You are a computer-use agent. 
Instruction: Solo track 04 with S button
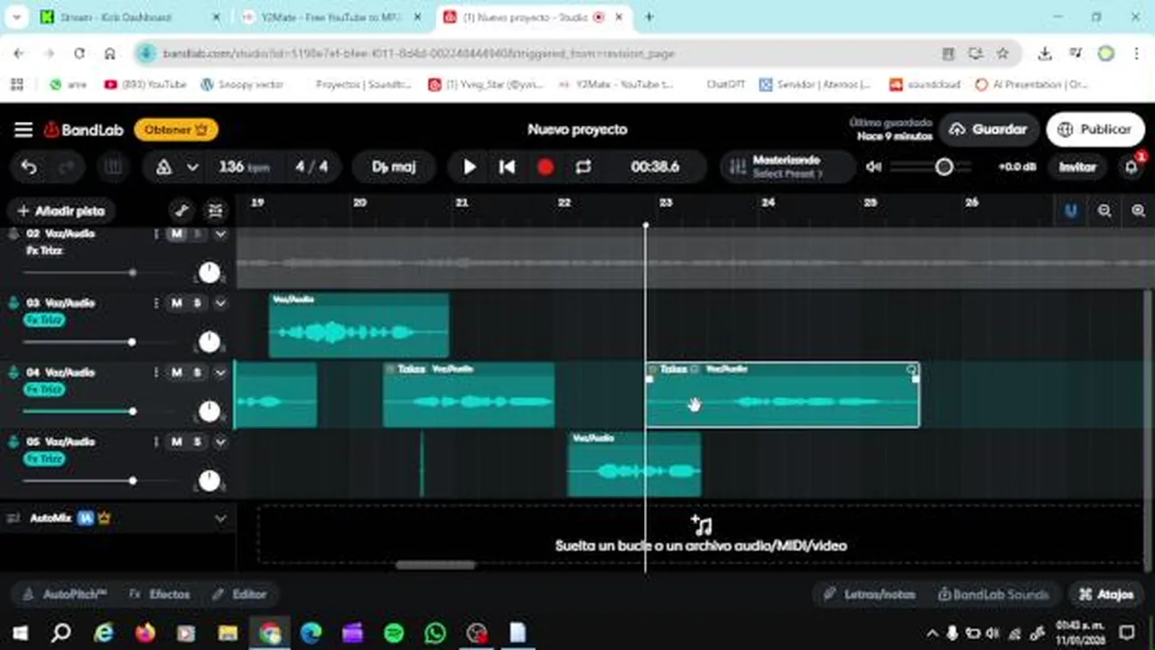198,372
